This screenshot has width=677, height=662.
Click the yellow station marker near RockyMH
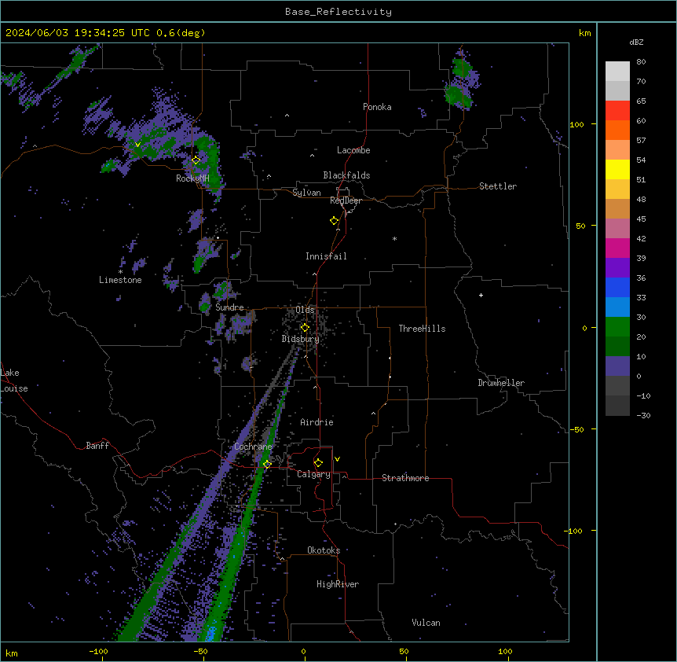(196, 160)
